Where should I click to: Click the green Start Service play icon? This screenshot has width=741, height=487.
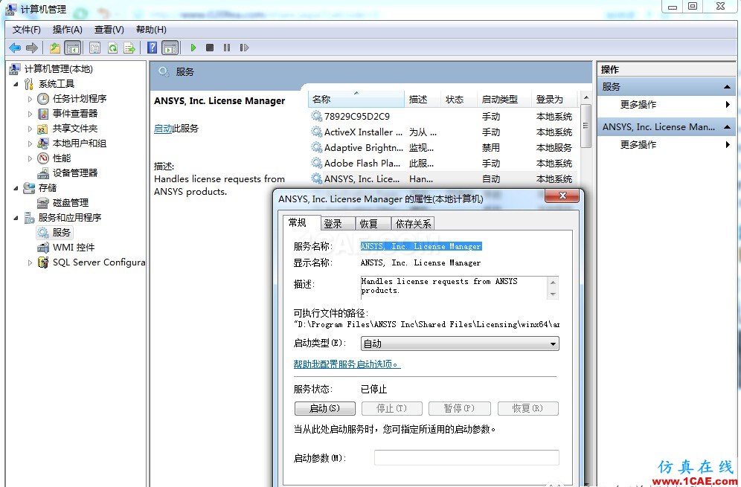click(193, 48)
